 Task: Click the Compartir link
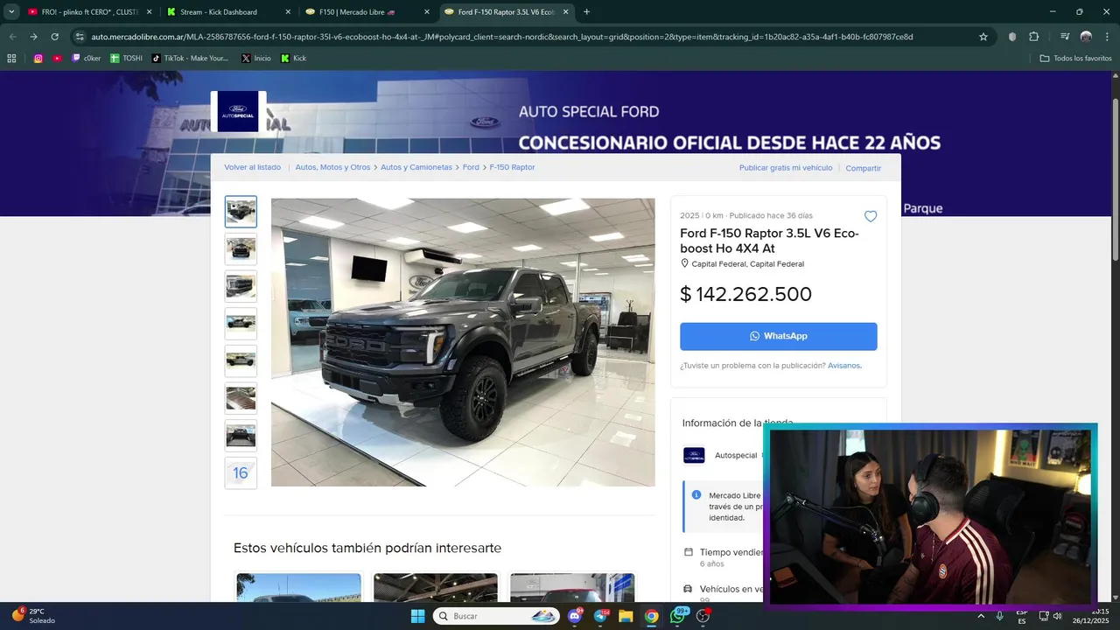coord(864,168)
